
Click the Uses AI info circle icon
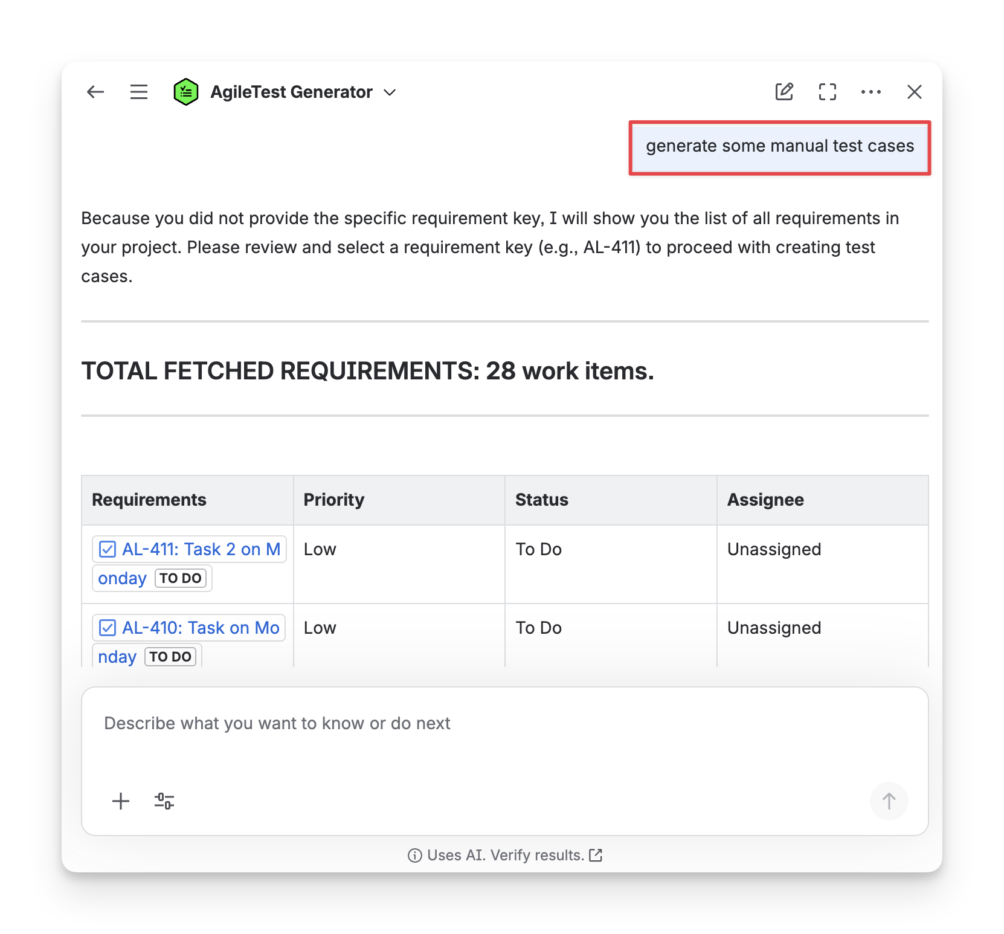pos(414,855)
